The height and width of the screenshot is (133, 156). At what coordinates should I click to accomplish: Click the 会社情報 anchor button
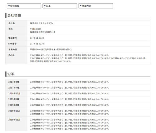point(24,6)
